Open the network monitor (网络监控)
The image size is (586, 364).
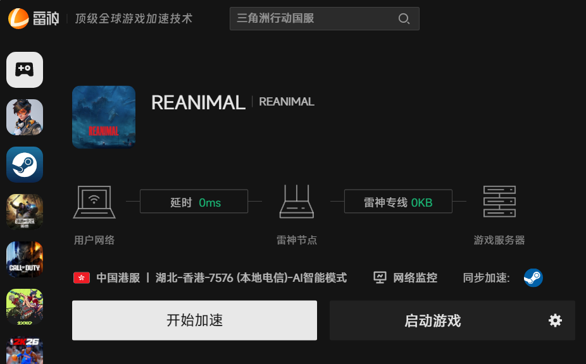pyautogui.click(x=406, y=278)
